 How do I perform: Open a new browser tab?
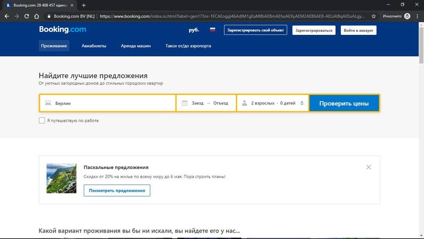[84, 5]
